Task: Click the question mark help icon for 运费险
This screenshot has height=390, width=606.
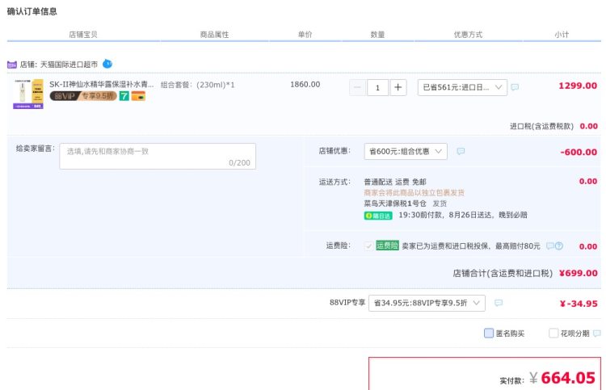Action: [559, 245]
